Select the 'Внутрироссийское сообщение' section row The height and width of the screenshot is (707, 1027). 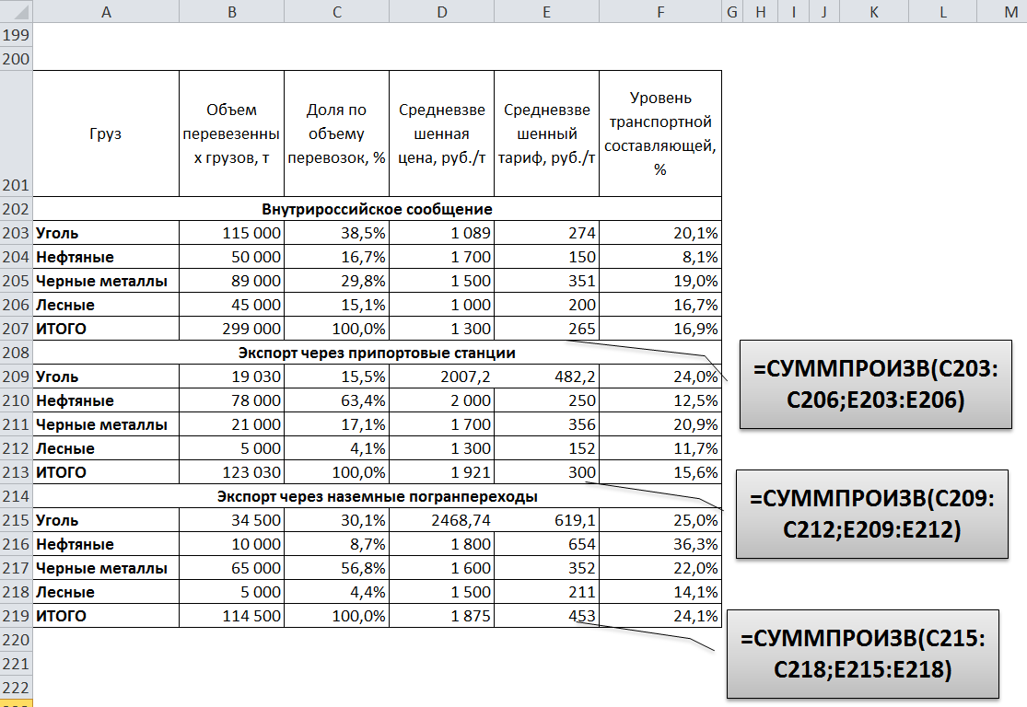tap(378, 209)
